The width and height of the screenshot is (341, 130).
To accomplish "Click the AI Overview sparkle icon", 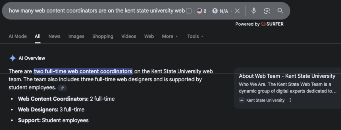I will tap(13, 58).
